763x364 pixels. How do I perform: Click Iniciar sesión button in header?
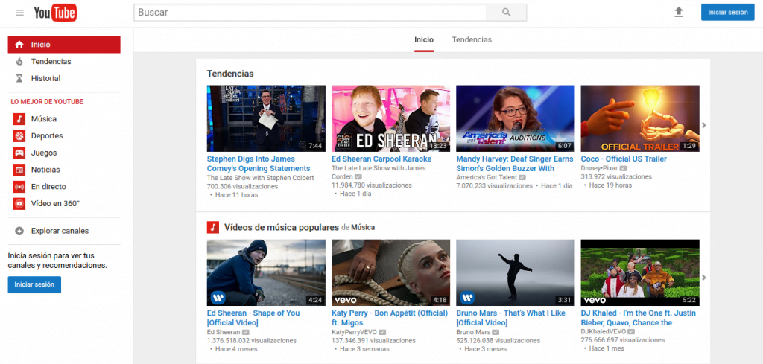tap(727, 13)
